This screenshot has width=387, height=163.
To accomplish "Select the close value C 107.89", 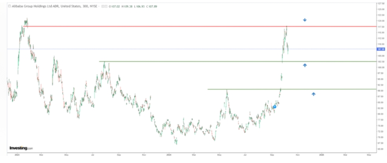I will click(151, 6).
